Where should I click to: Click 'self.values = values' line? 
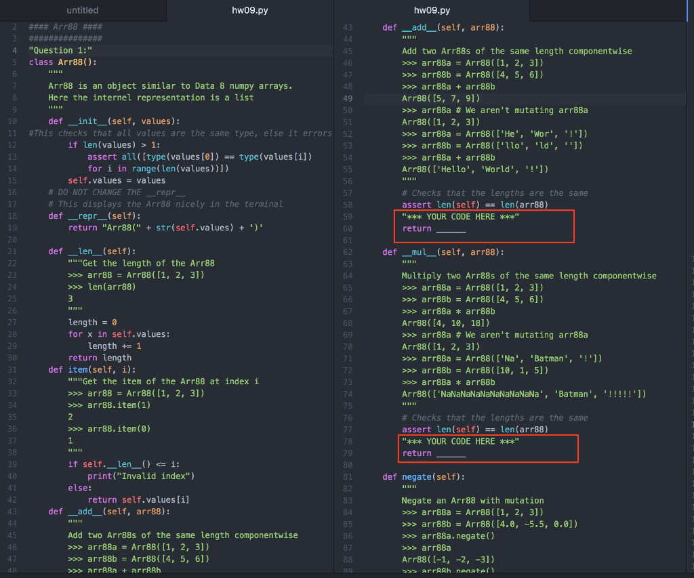tap(117, 180)
